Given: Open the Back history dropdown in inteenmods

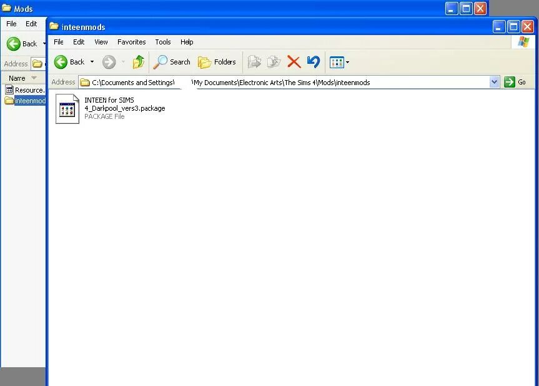Looking at the screenshot, I should 92,62.
